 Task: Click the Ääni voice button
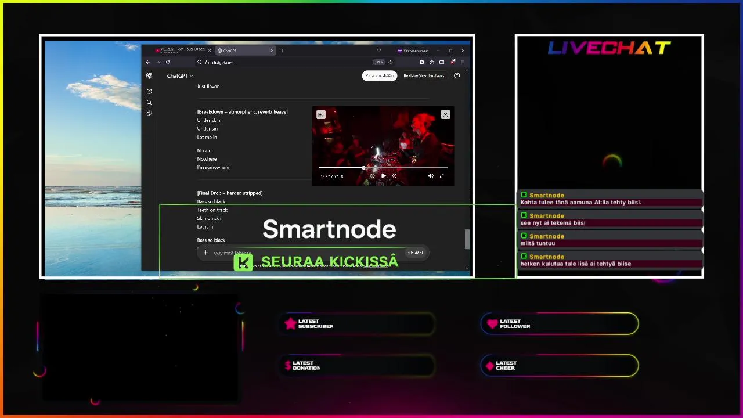click(x=415, y=253)
